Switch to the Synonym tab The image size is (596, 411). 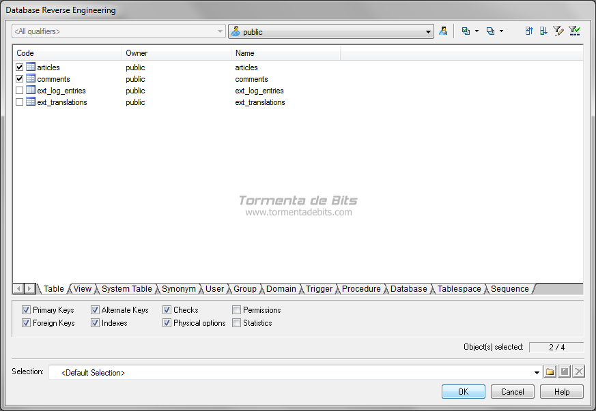tap(179, 289)
